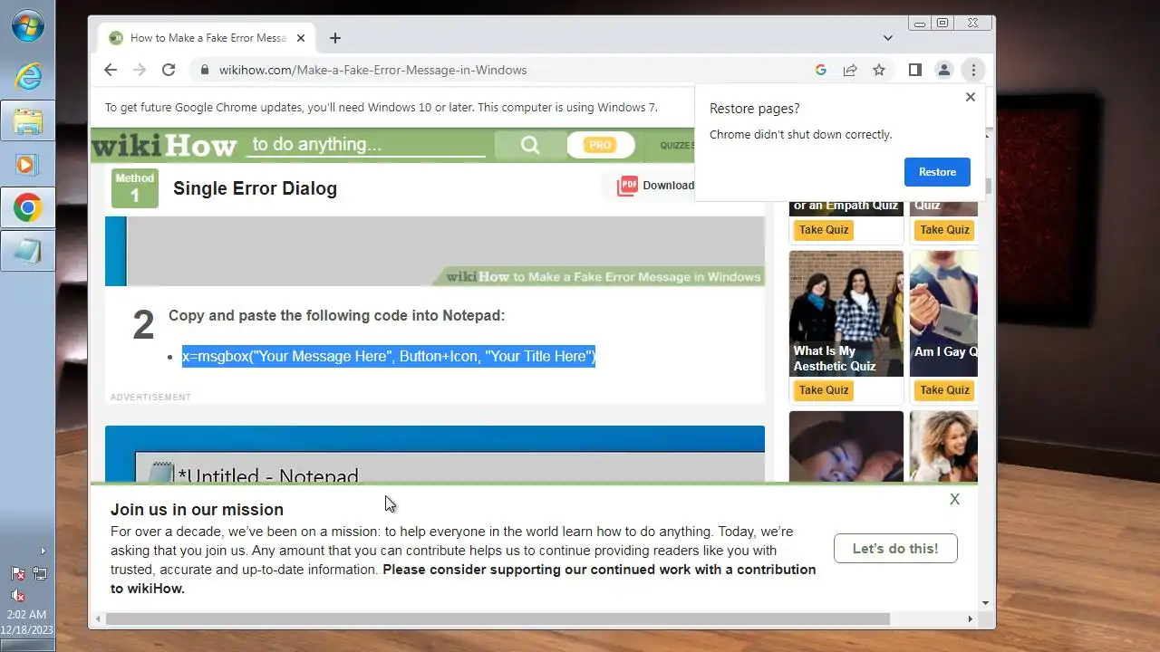Take the Empath Quiz
Viewport: 1160px width, 652px height.
(824, 230)
